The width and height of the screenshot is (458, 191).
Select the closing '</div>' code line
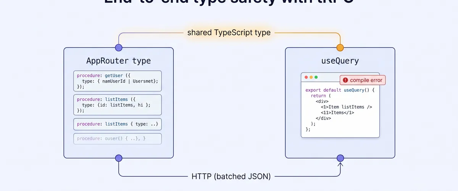point(324,118)
